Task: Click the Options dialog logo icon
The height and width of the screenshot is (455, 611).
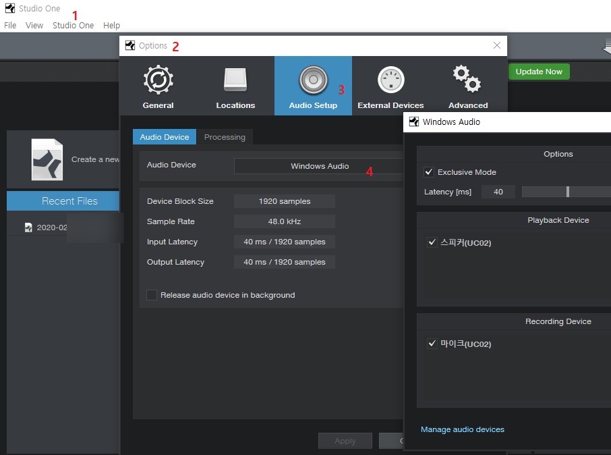Action: (x=129, y=45)
